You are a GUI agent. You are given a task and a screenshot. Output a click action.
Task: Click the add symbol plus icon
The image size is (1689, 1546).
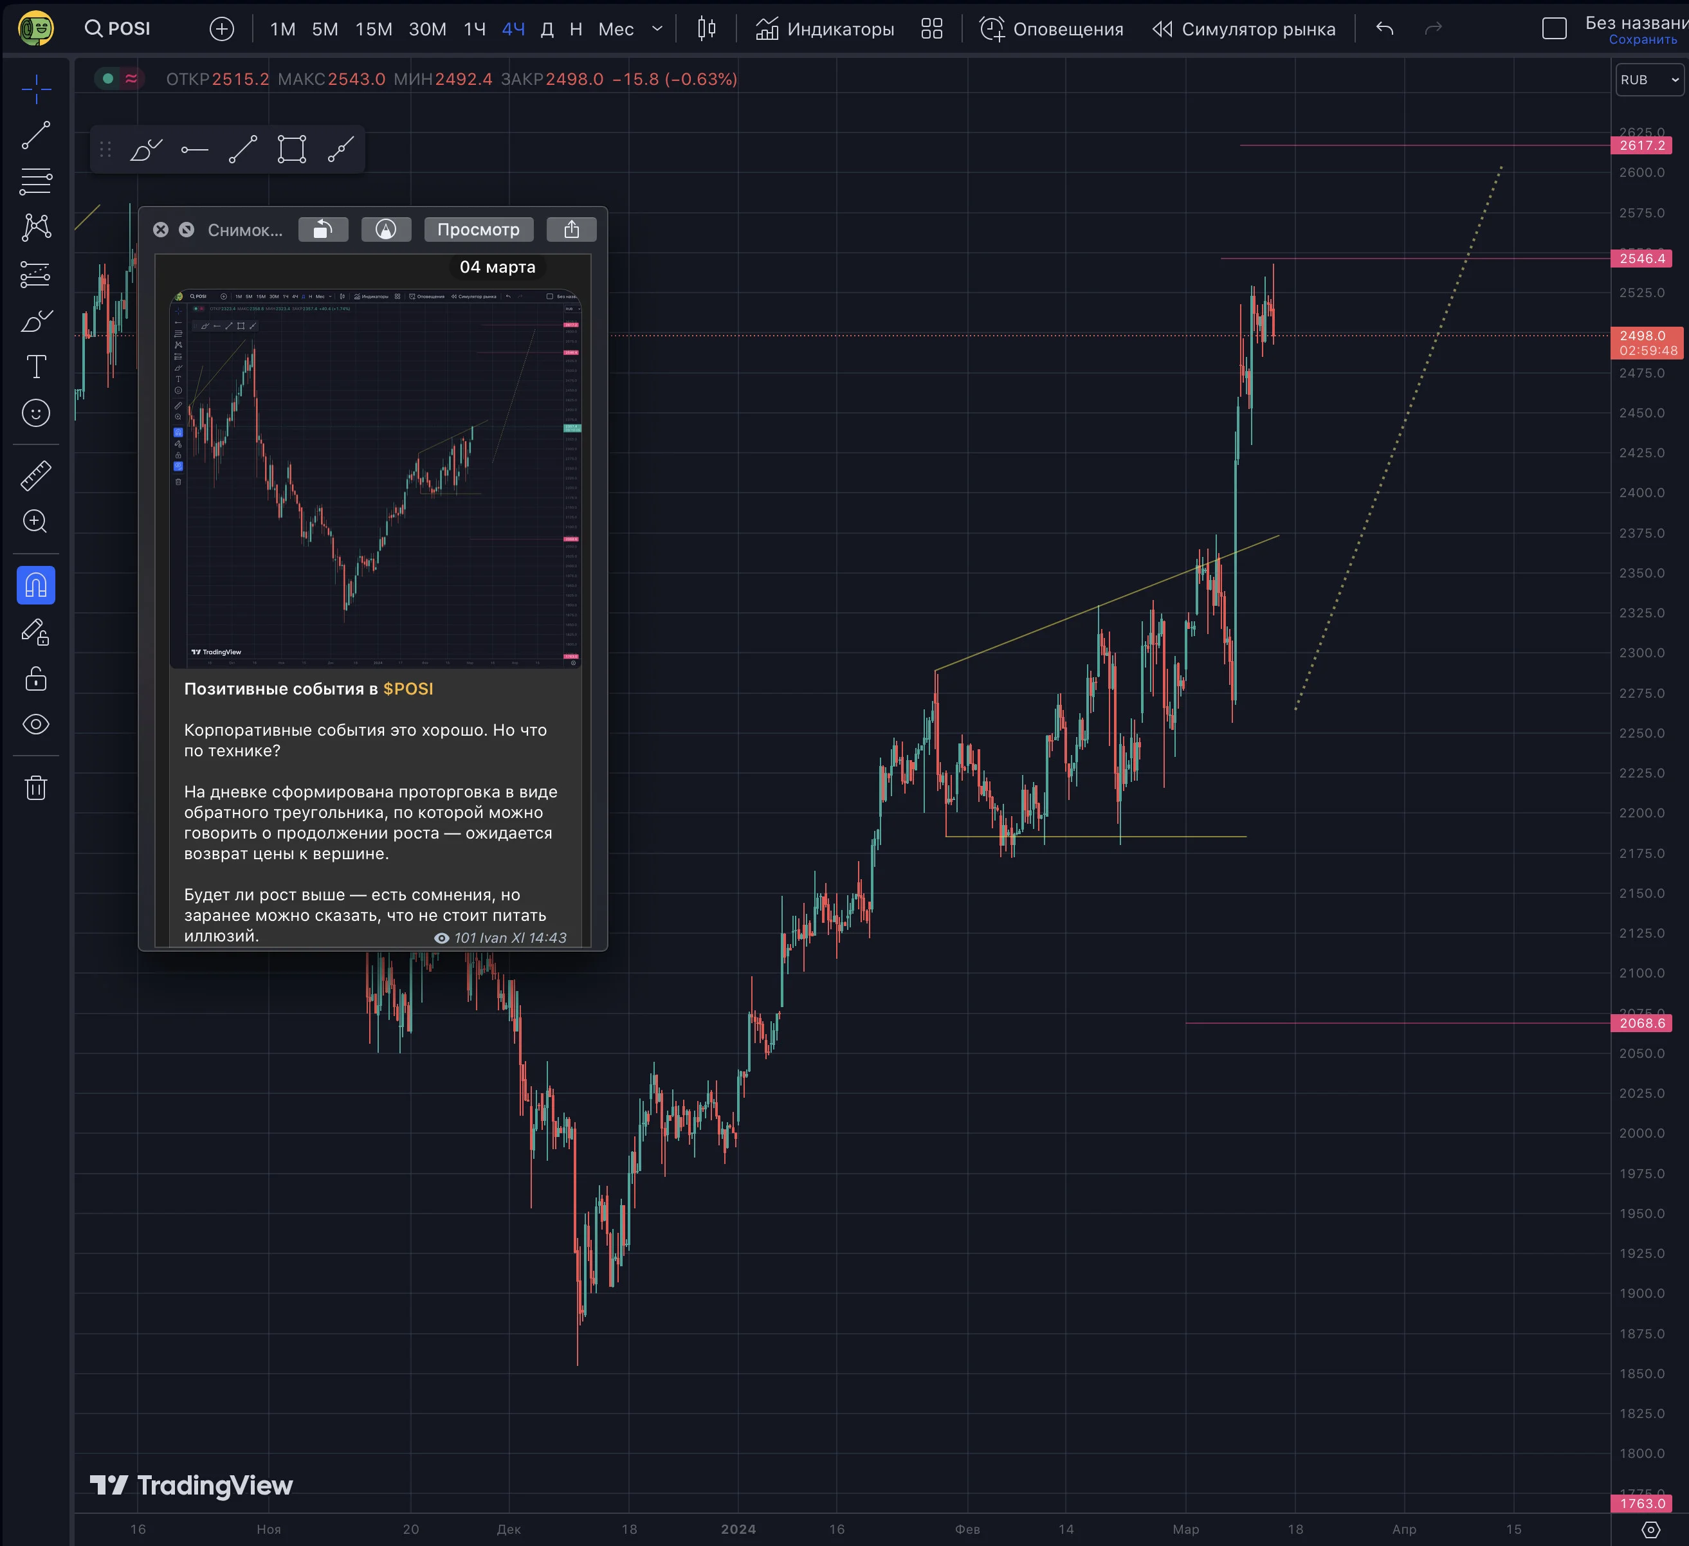[221, 30]
